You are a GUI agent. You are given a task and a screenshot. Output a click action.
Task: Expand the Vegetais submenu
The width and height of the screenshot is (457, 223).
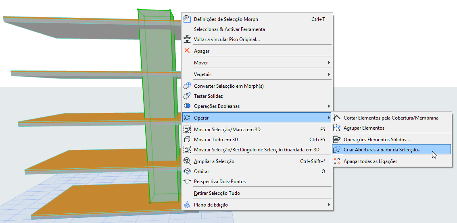point(257,74)
